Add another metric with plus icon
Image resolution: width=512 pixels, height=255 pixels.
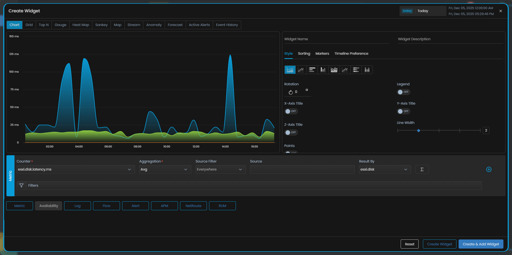coord(489,169)
